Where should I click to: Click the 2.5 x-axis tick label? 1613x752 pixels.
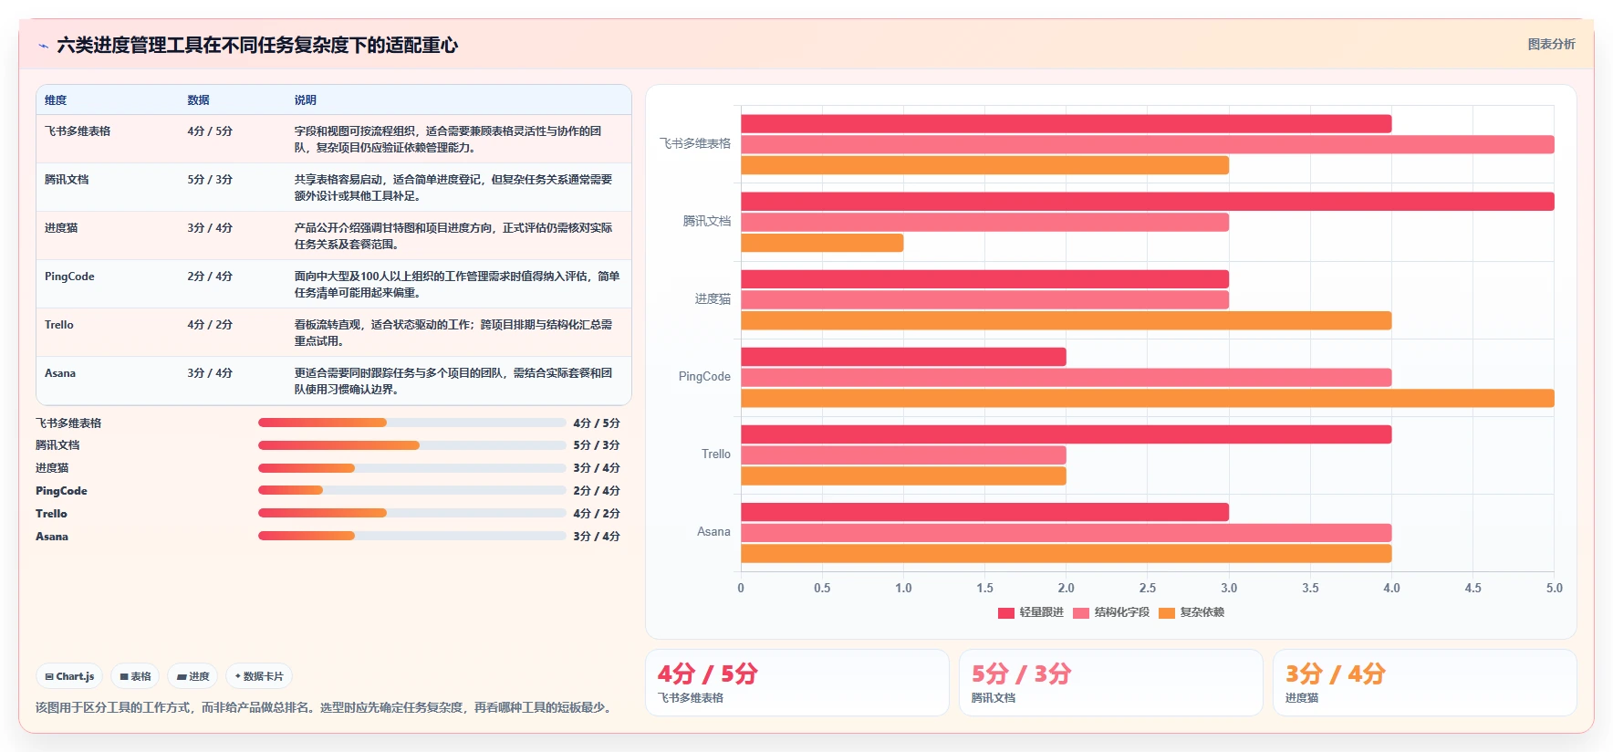1148,588
